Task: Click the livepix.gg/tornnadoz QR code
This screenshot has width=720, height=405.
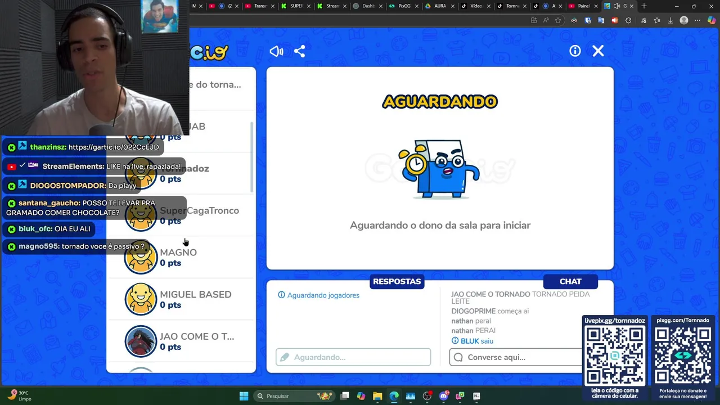Action: 615,357
